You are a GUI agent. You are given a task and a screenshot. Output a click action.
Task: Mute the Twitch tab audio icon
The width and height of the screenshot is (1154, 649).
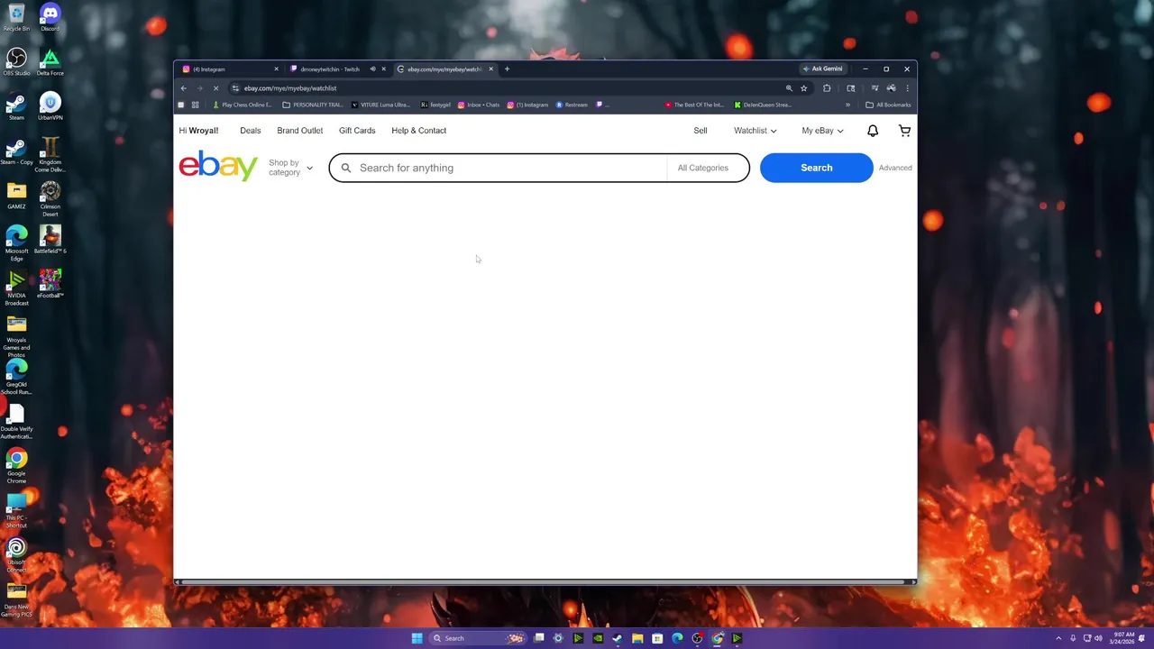coord(372,69)
